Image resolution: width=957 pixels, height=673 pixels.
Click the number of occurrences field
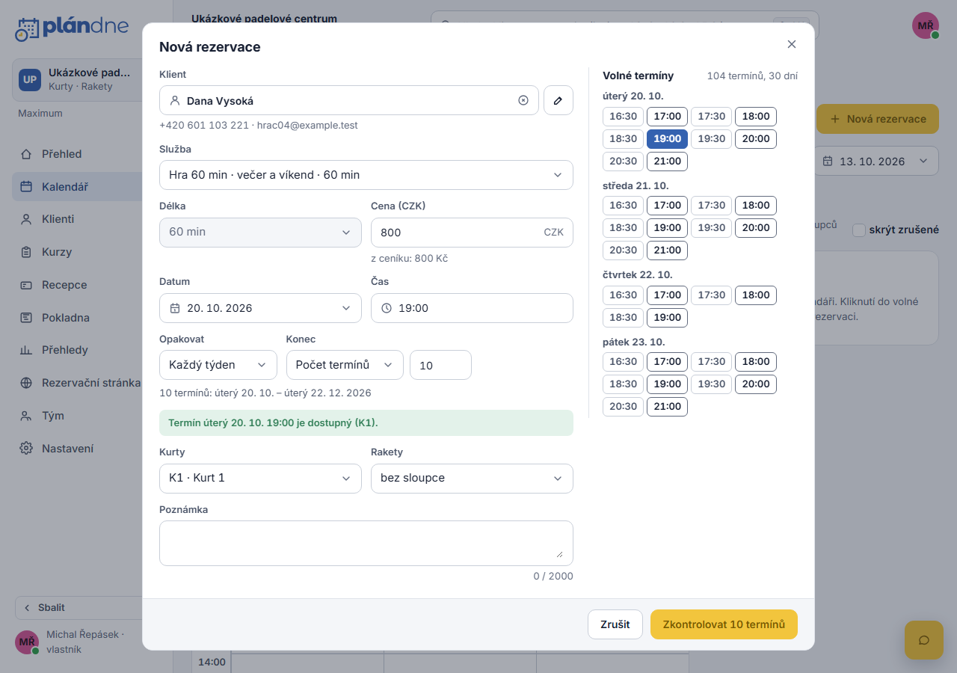tap(440, 365)
